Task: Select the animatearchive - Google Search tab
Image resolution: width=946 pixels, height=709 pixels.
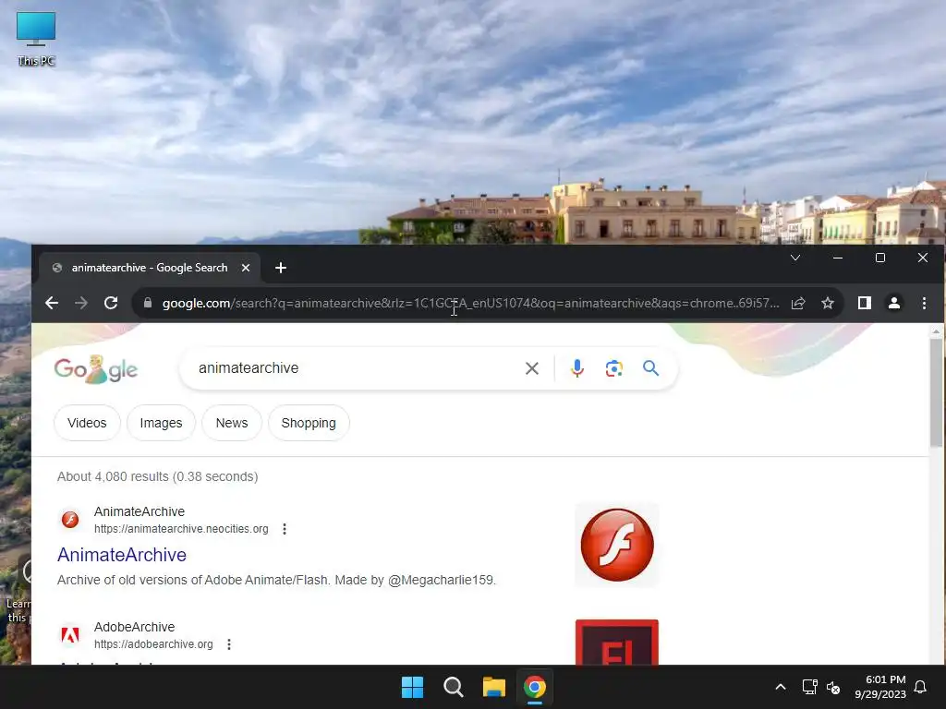Action: tap(150, 268)
